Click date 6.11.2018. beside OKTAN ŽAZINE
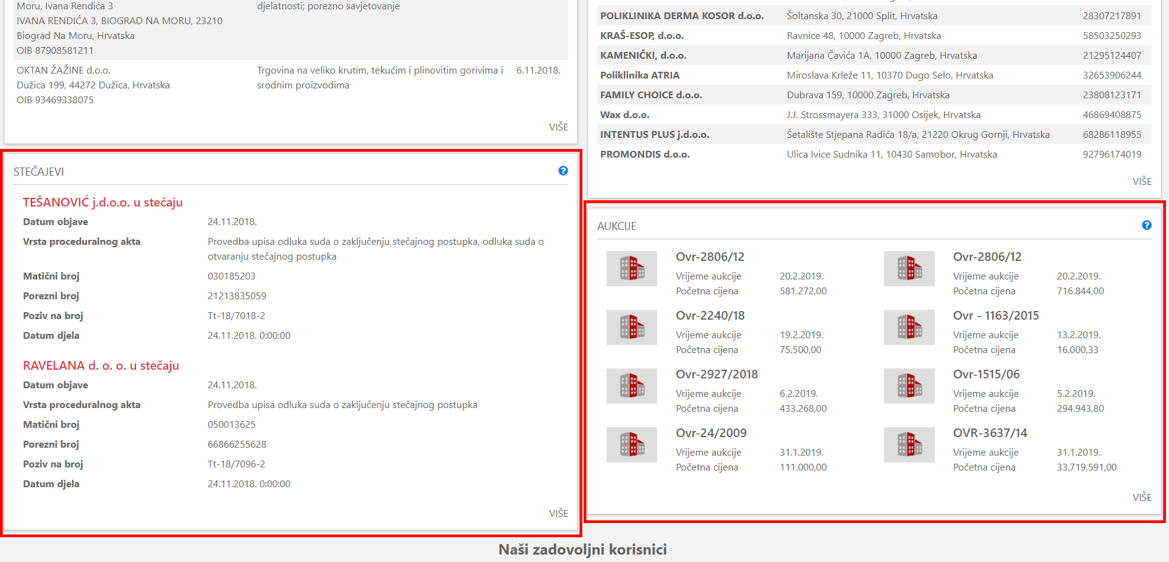 (x=538, y=70)
